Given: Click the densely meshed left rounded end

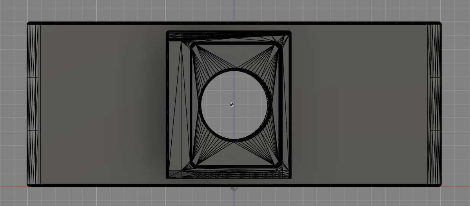Looking at the screenshot, I should (33, 104).
